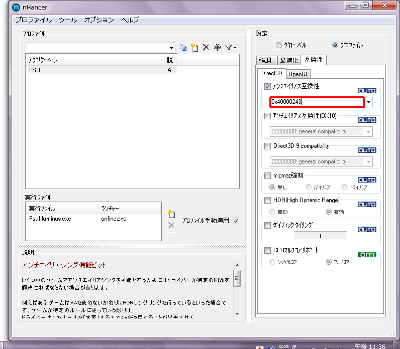Select the PSU application row
The image size is (400, 349).
pos(102,70)
